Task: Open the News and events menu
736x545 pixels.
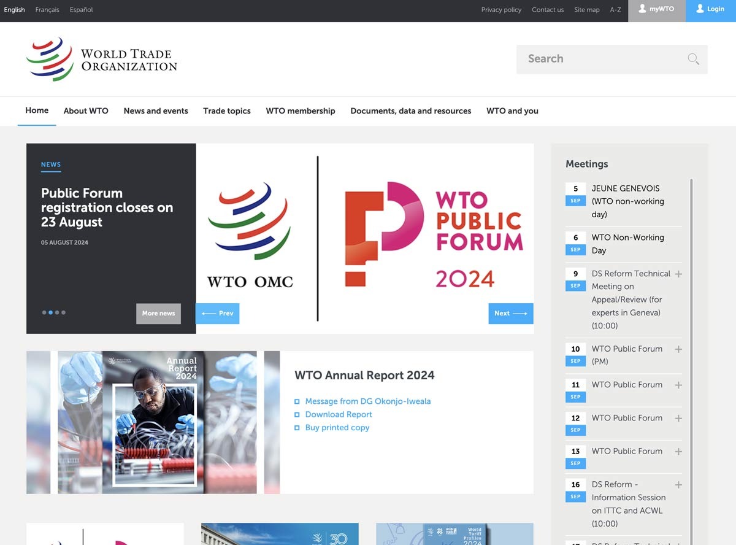Action: click(x=156, y=111)
